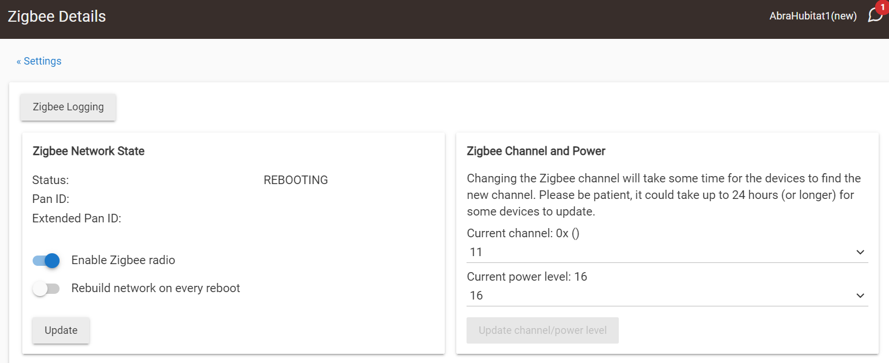Click the red notification badge
This screenshot has width=889, height=363.
click(x=882, y=7)
